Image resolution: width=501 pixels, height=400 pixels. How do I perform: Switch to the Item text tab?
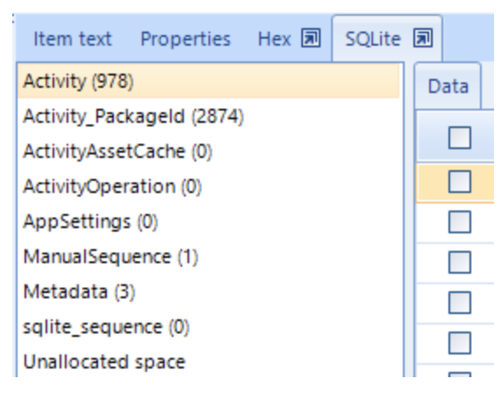[x=73, y=39]
